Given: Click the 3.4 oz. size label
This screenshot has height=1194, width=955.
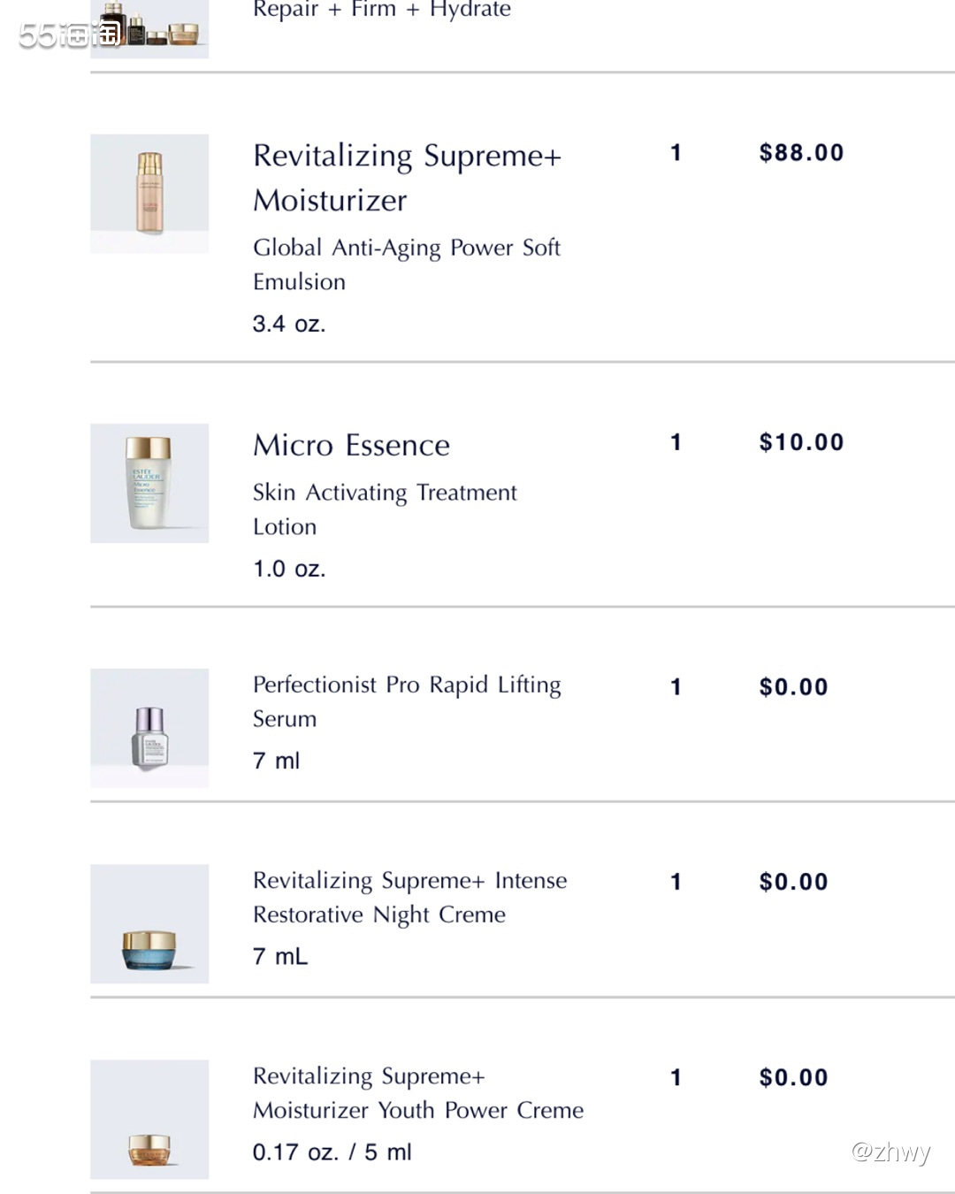Looking at the screenshot, I should point(289,324).
